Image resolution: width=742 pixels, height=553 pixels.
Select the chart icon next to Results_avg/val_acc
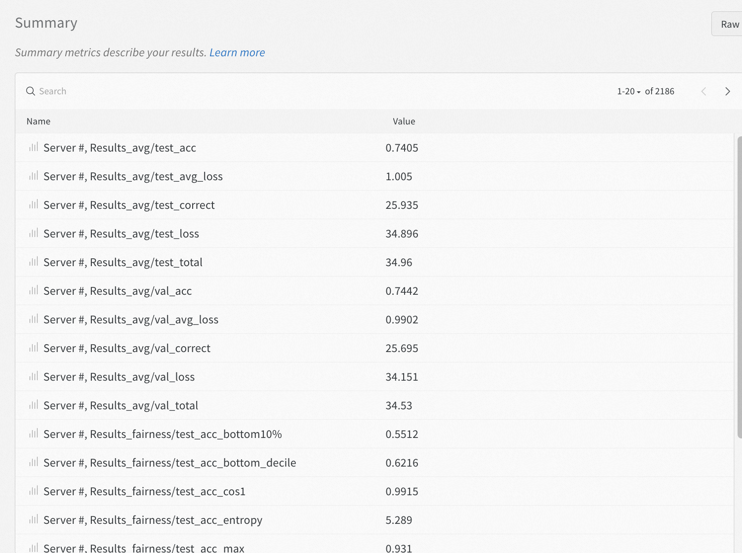tap(33, 290)
